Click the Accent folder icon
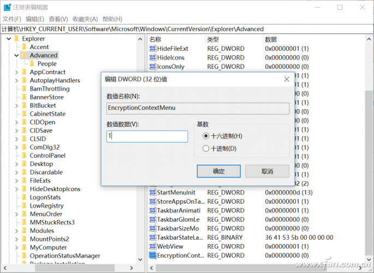Screen dimensions: 374x273 click(x=24, y=47)
